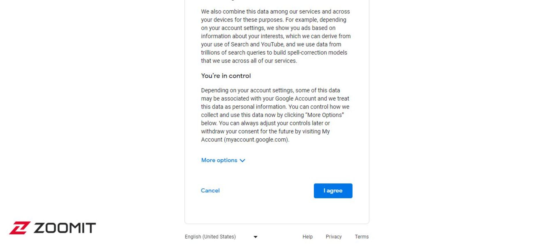Click the red Z Zoomit logo icon
Screen dimensions: 553x245
tap(20, 228)
